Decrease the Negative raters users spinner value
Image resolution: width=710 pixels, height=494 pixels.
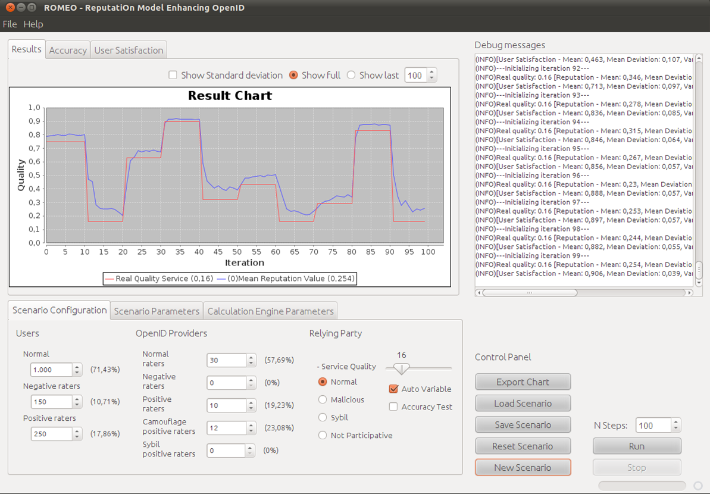point(77,405)
